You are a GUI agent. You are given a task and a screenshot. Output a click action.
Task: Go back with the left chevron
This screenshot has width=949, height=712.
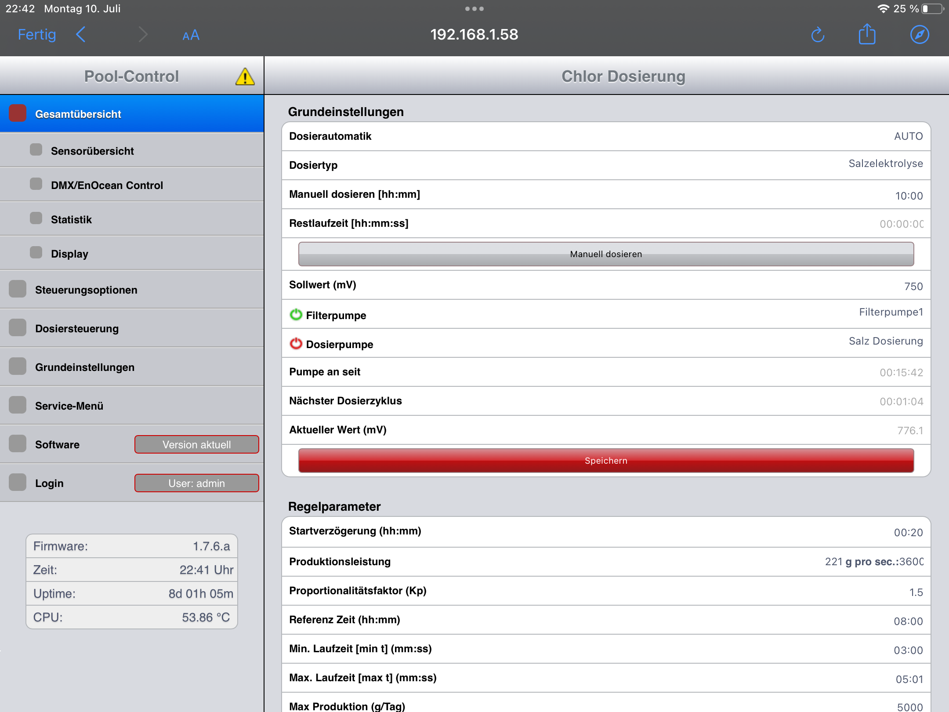point(80,34)
